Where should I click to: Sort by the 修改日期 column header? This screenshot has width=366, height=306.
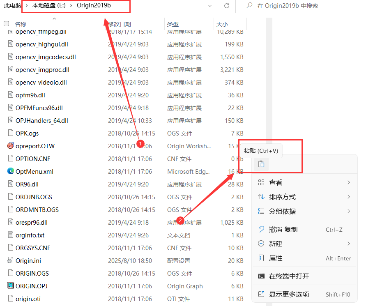[120, 24]
